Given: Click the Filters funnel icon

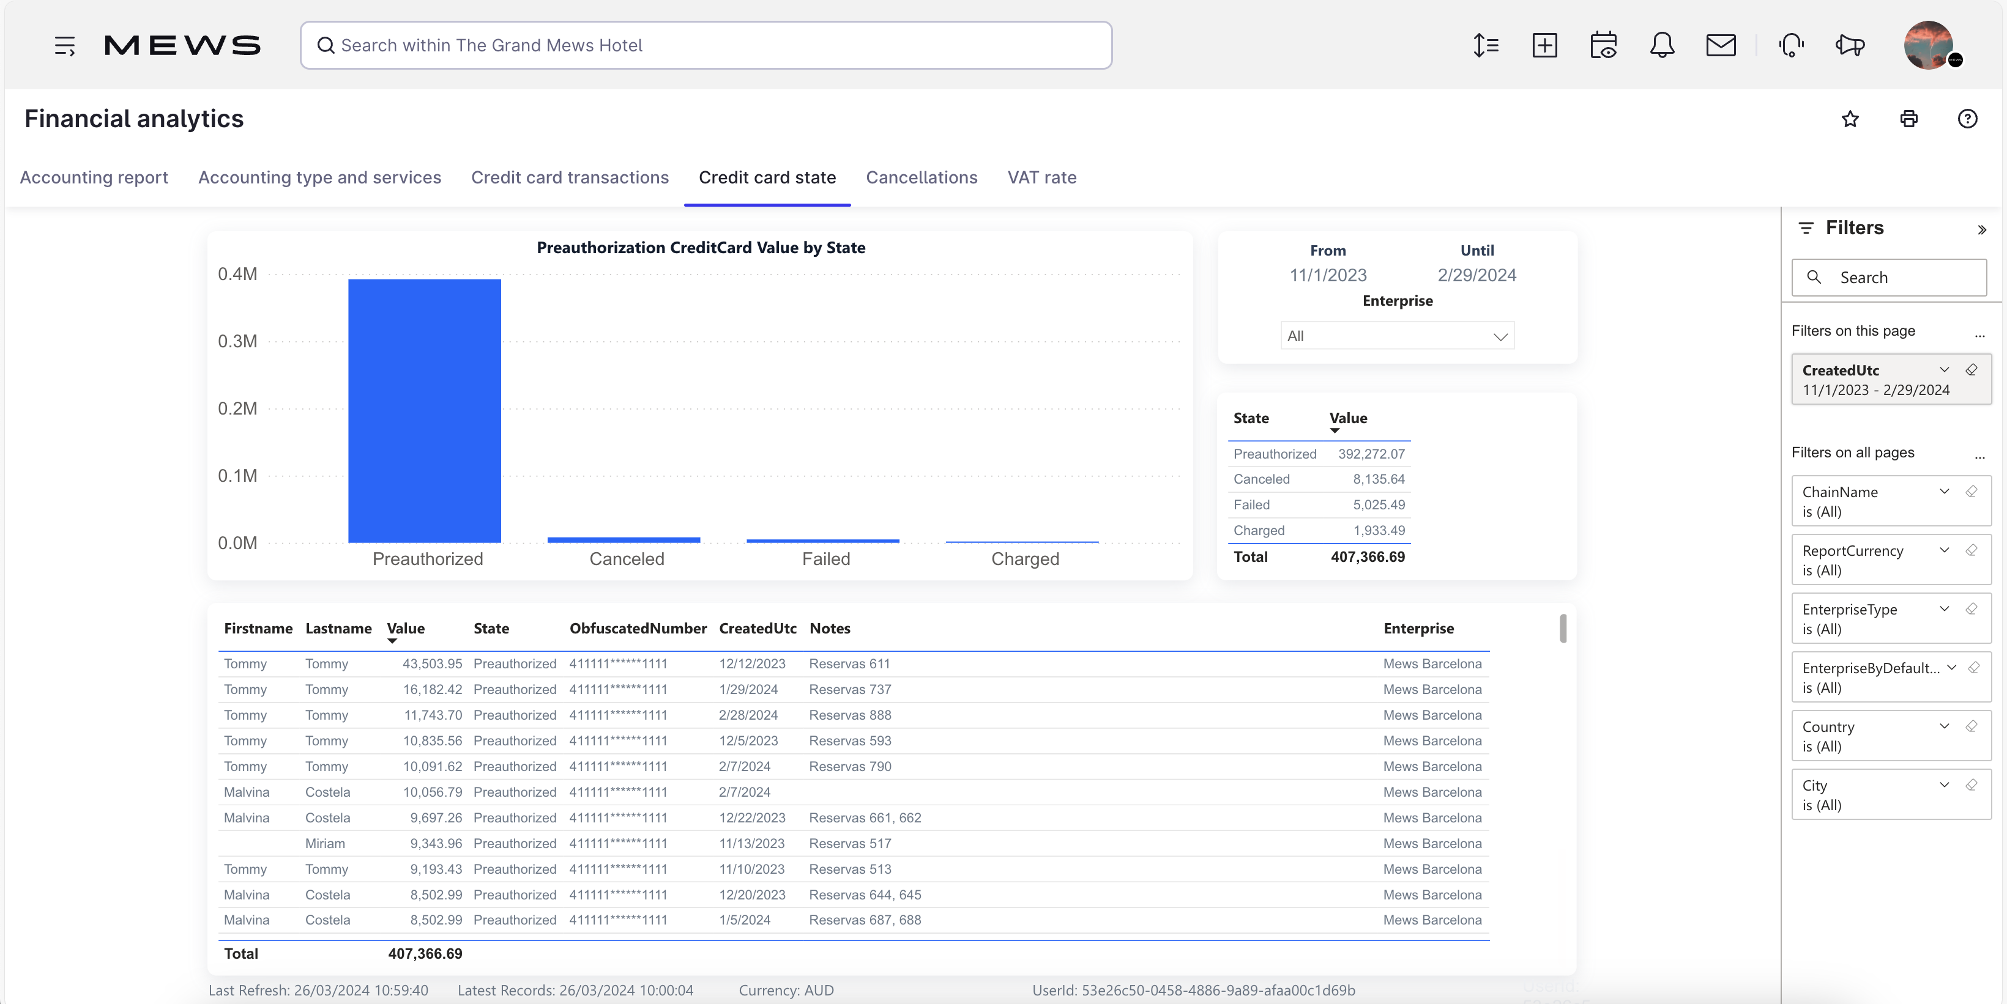Looking at the screenshot, I should [1806, 228].
